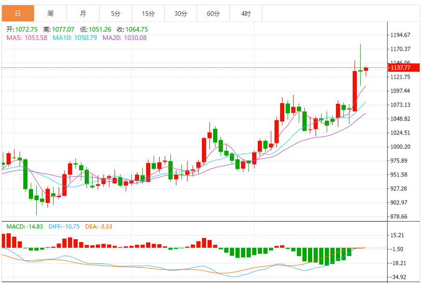
Task: Open the 60分 timeframe tab
Action: coord(214,13)
